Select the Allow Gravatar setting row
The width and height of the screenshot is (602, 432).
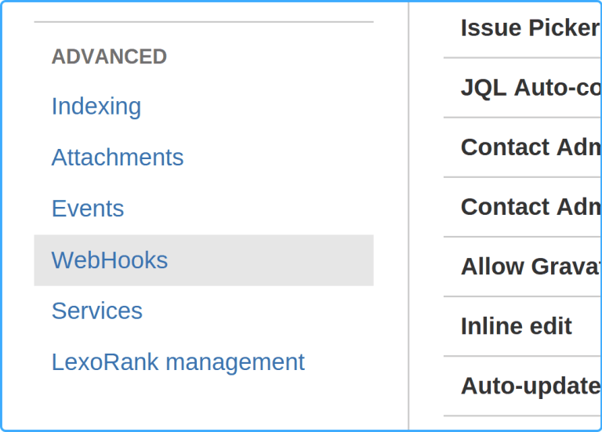point(530,267)
